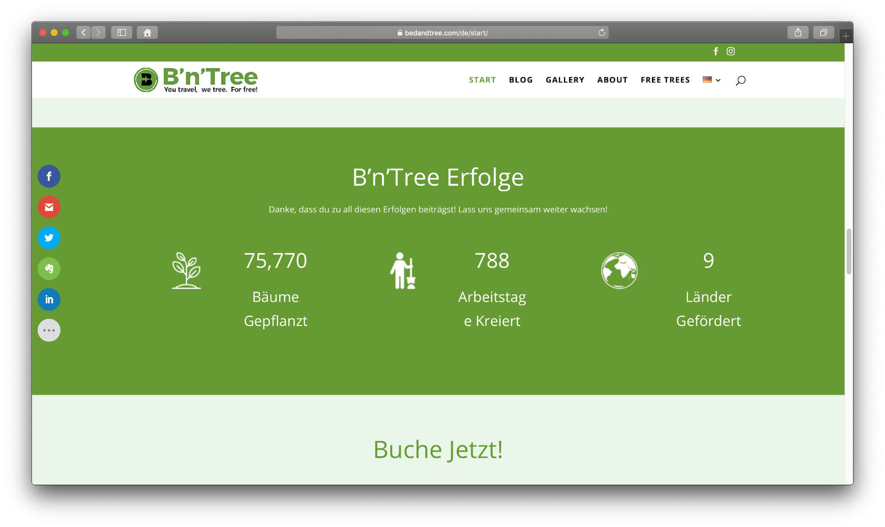885x527 pixels.
Task: Open more sharing options ellipsis button
Action: [x=49, y=330]
